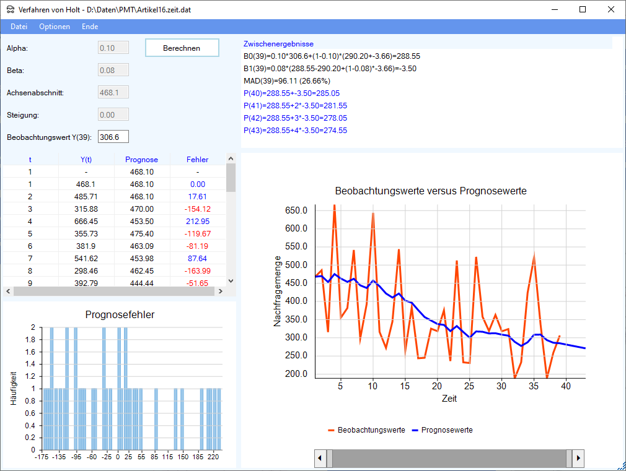Click the Prognosewerte legend entry
This screenshot has height=471, width=626.
446,430
